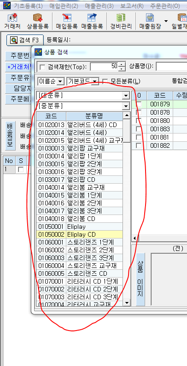The height and width of the screenshot is (366, 187).
Task: Open the 상품등록 toolbar icon
Action: coord(38,21)
